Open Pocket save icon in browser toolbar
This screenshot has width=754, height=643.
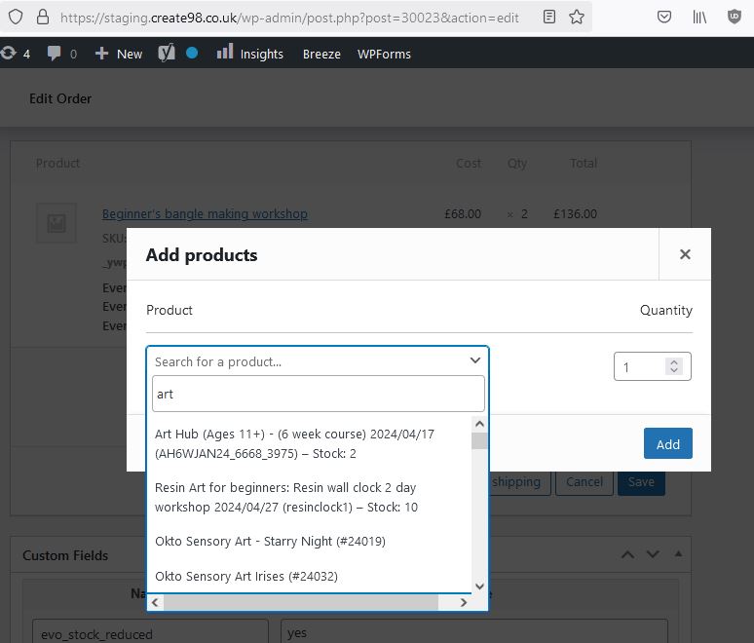(664, 18)
